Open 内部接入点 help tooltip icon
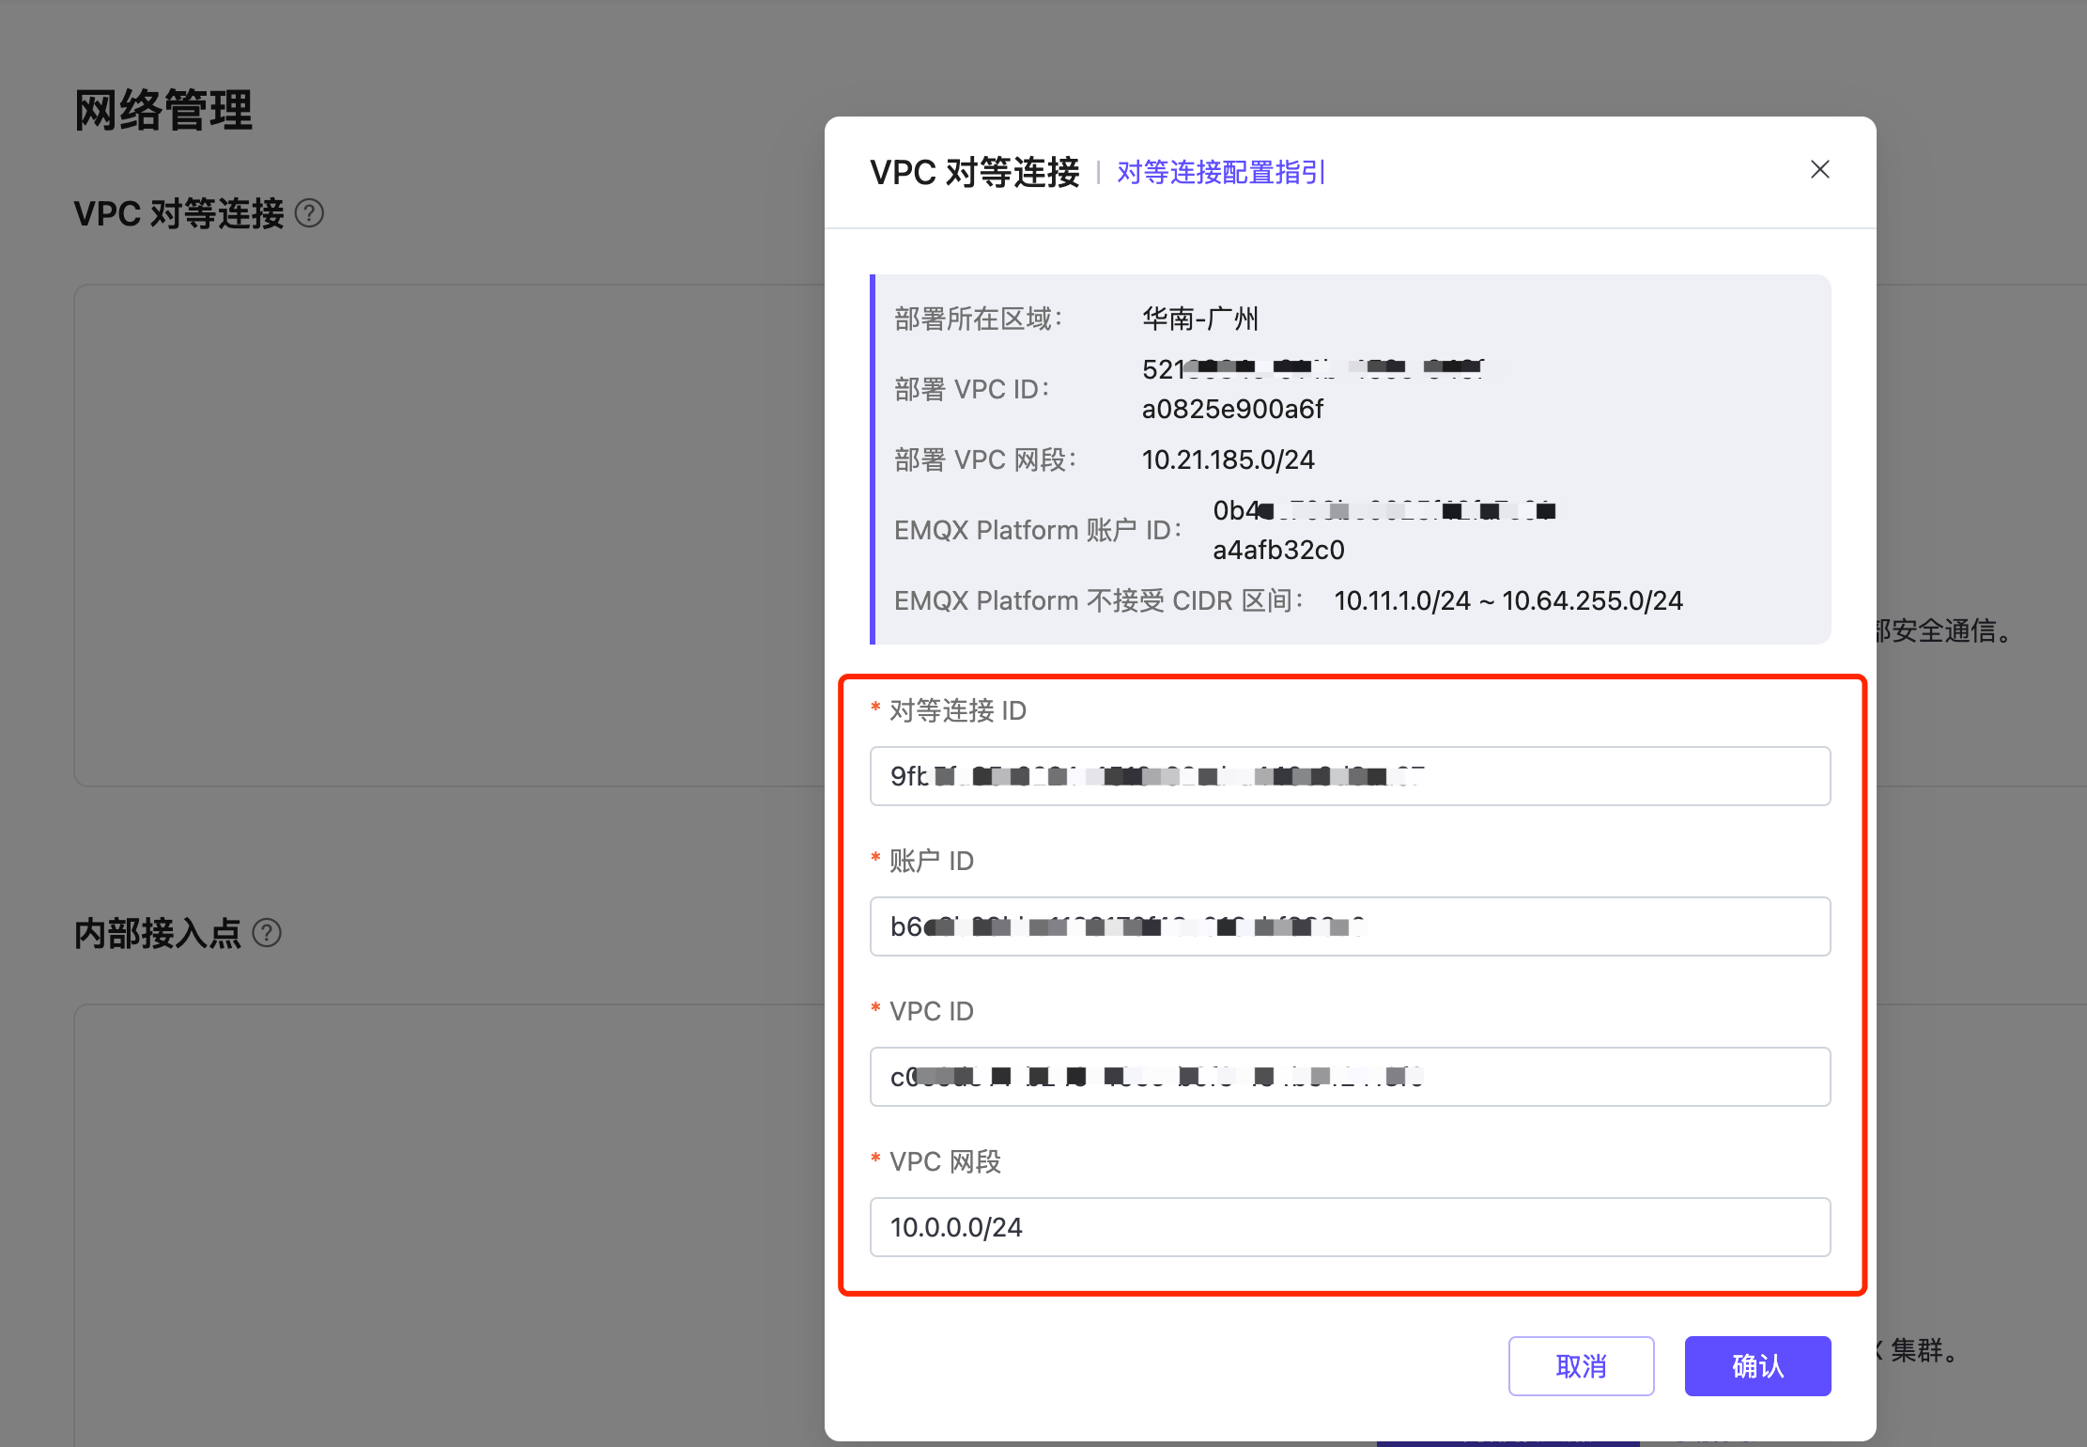This screenshot has width=2087, height=1447. coord(268,933)
